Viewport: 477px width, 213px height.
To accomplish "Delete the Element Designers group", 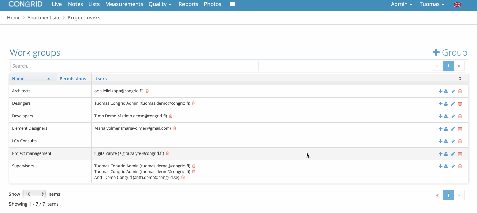I will click(x=460, y=129).
